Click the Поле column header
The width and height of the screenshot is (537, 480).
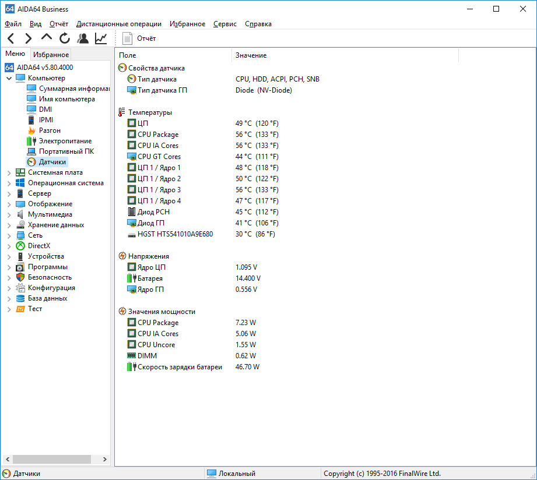click(174, 55)
